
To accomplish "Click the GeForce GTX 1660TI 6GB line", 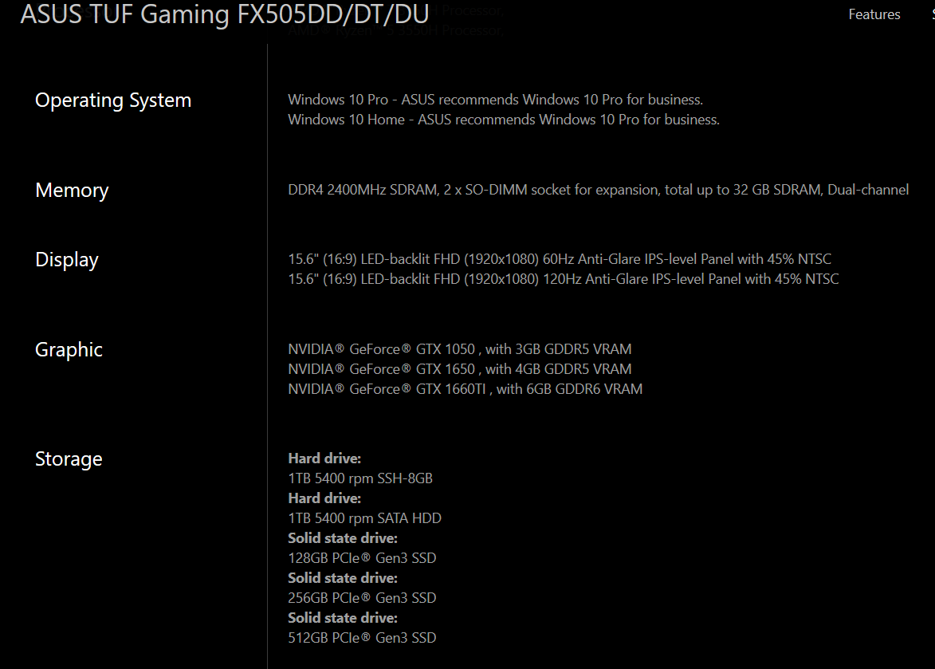I will coord(466,389).
